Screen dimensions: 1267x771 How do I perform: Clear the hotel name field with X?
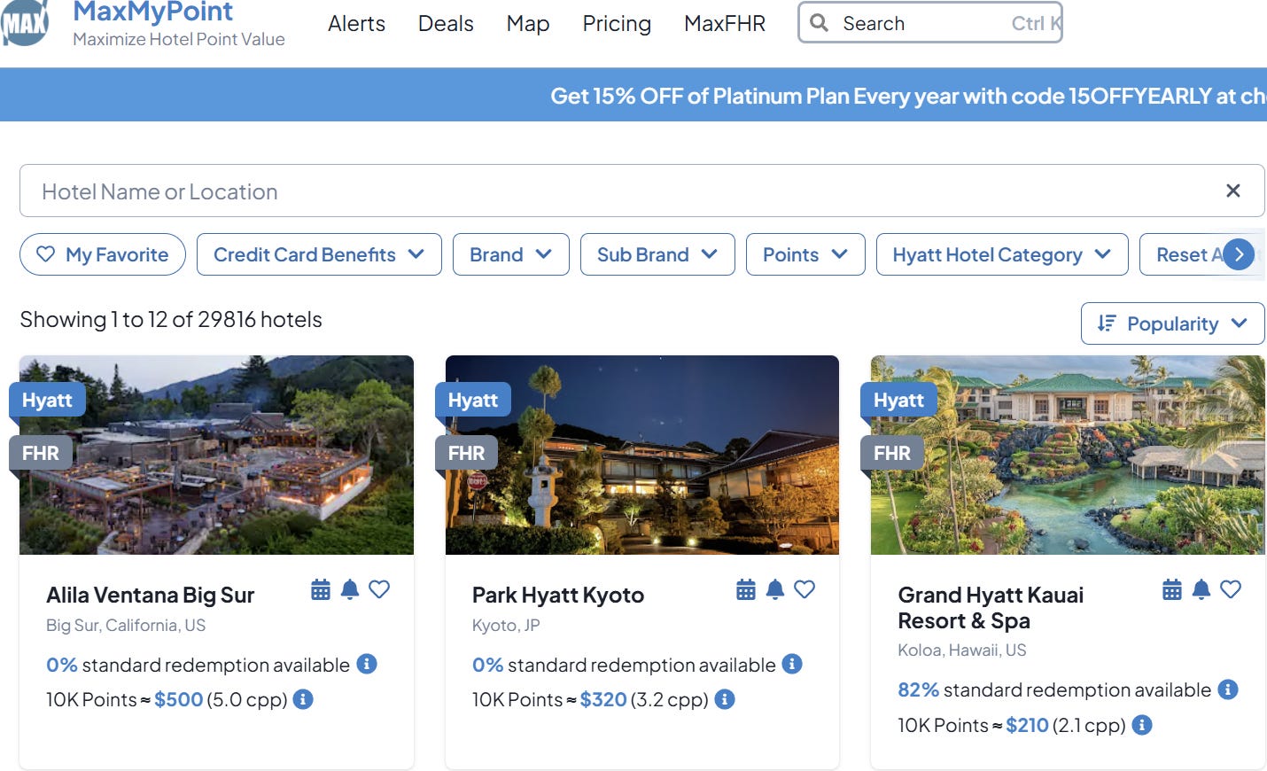pyautogui.click(x=1232, y=191)
